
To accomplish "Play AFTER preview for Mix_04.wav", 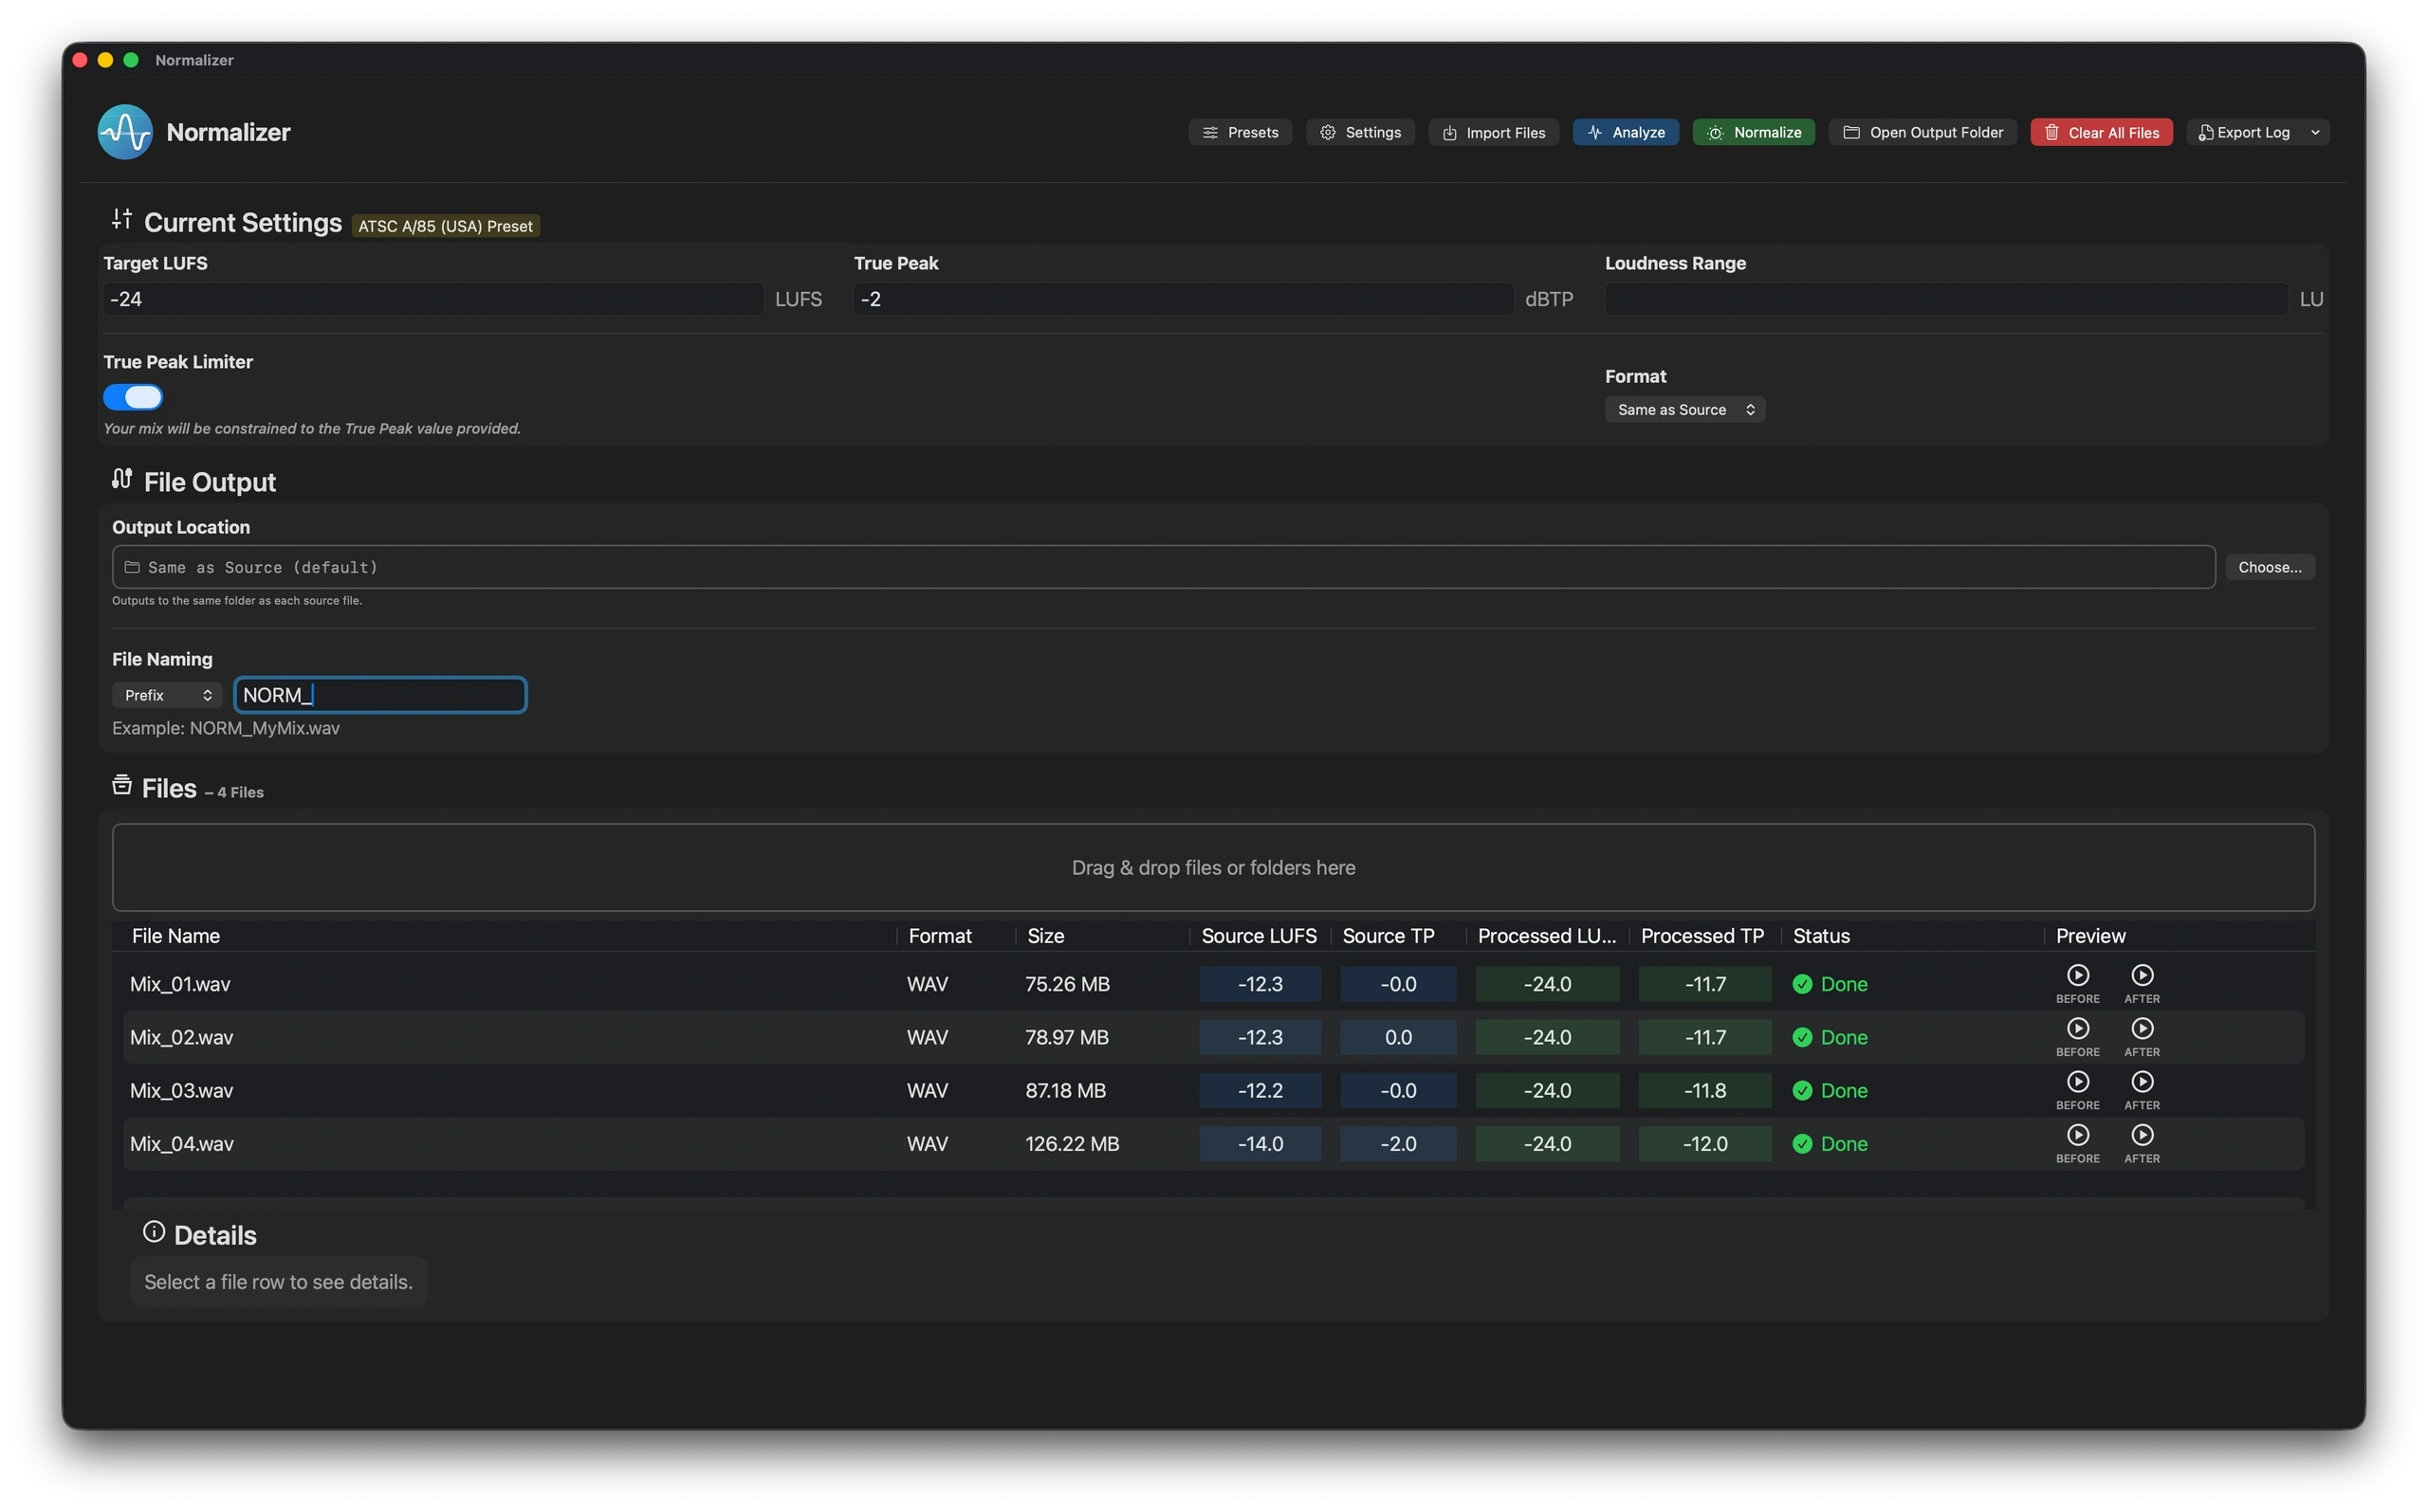I will coord(2141,1135).
